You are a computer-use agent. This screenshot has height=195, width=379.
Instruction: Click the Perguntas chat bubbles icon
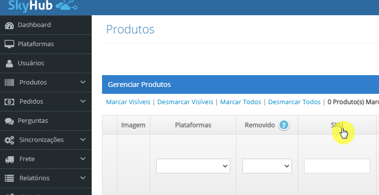(x=9, y=121)
